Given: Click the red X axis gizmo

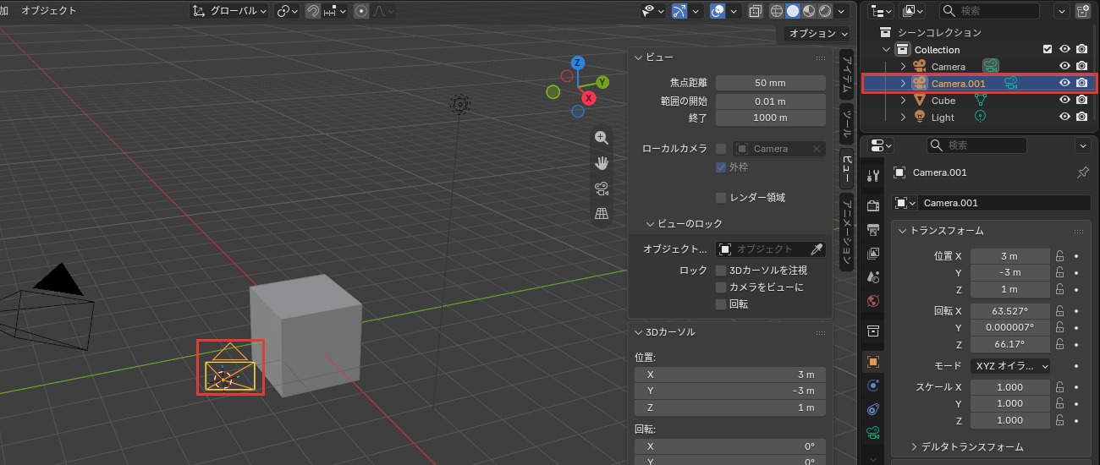Looking at the screenshot, I should pos(589,98).
